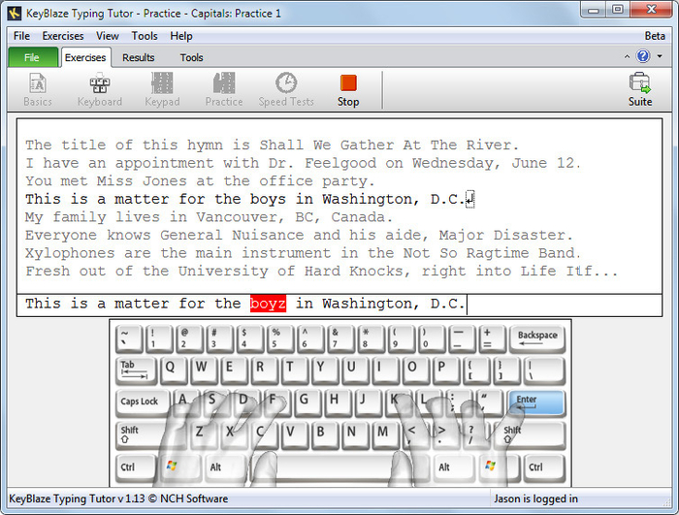Open the NCH Suite toolbox
Viewport: 679px width, 515px height.
point(640,89)
